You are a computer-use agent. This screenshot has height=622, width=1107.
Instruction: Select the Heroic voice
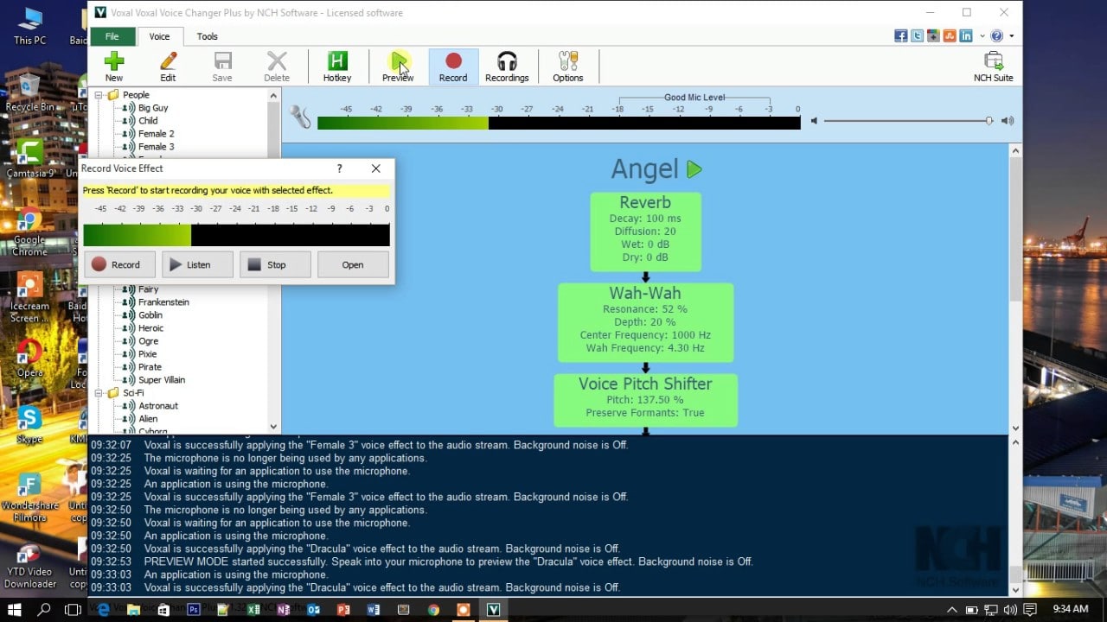coord(150,328)
